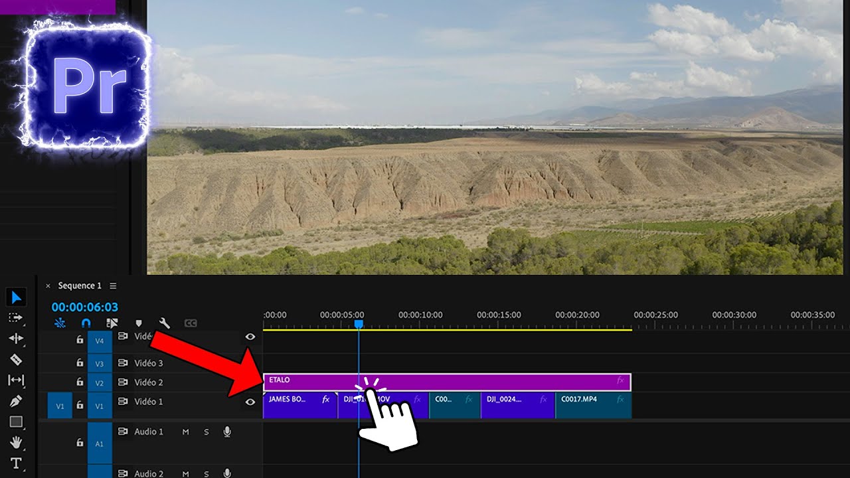The height and width of the screenshot is (478, 850).
Task: Toggle lock on track V2
Action: point(80,382)
